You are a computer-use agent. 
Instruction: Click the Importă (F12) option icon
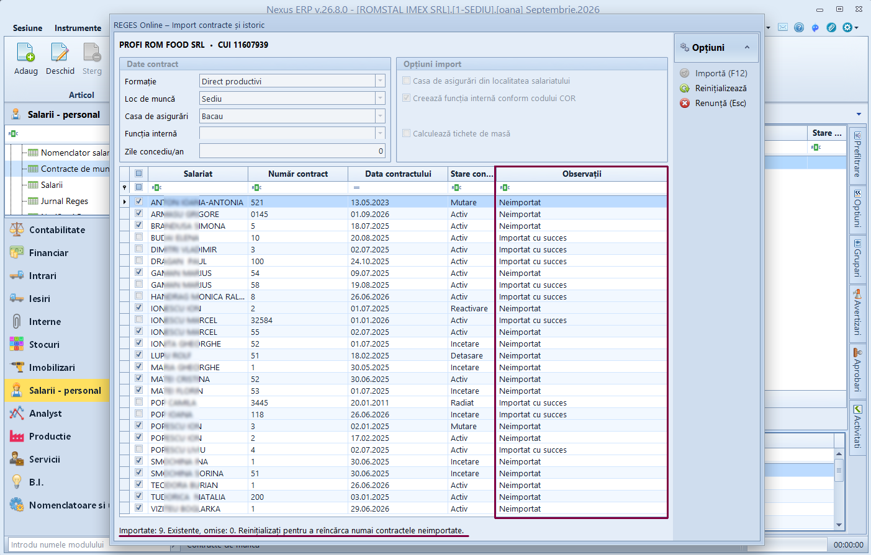pyautogui.click(x=685, y=73)
